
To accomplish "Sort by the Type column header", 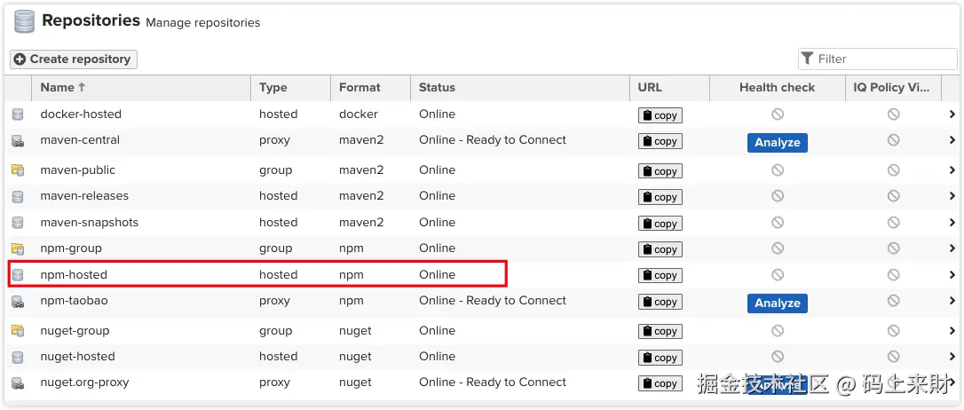I will click(291, 88).
